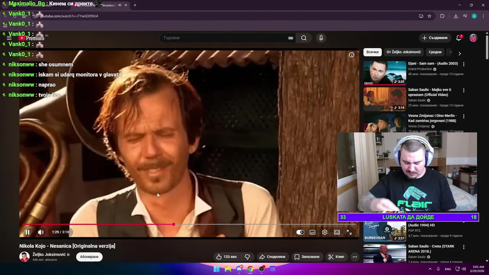Mute the Nesanica browser tab audio

point(120,5)
